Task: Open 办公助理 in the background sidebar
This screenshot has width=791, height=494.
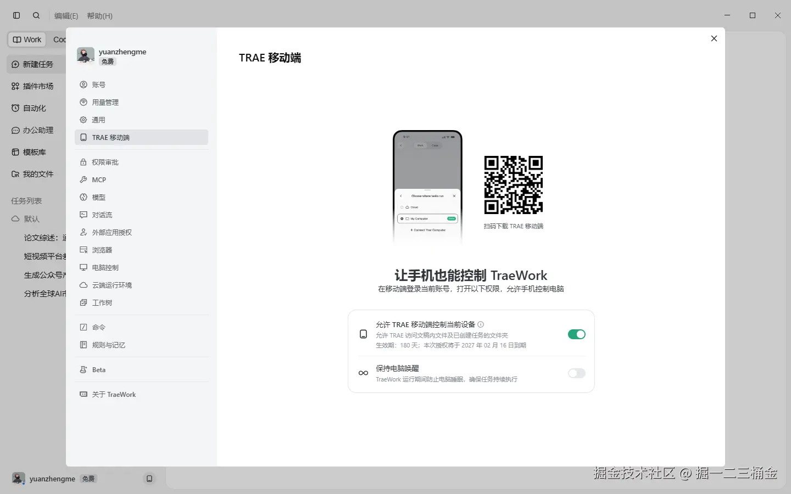Action: coord(36,130)
